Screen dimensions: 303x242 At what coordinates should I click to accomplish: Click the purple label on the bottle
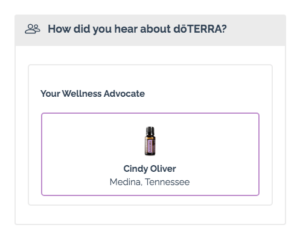150,146
